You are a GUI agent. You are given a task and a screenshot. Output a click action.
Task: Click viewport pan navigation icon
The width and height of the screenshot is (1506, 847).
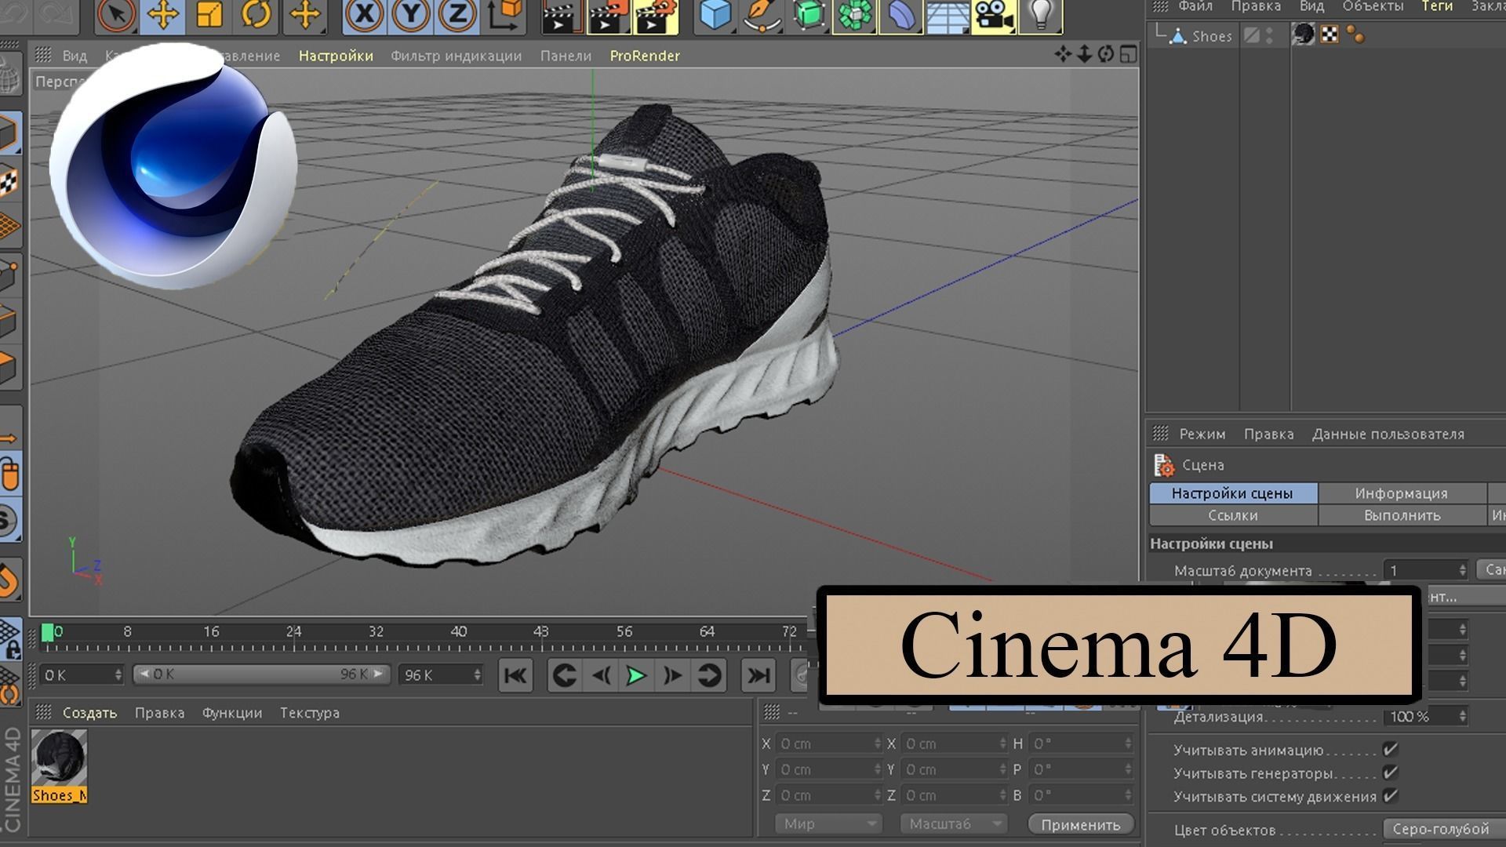[1063, 54]
